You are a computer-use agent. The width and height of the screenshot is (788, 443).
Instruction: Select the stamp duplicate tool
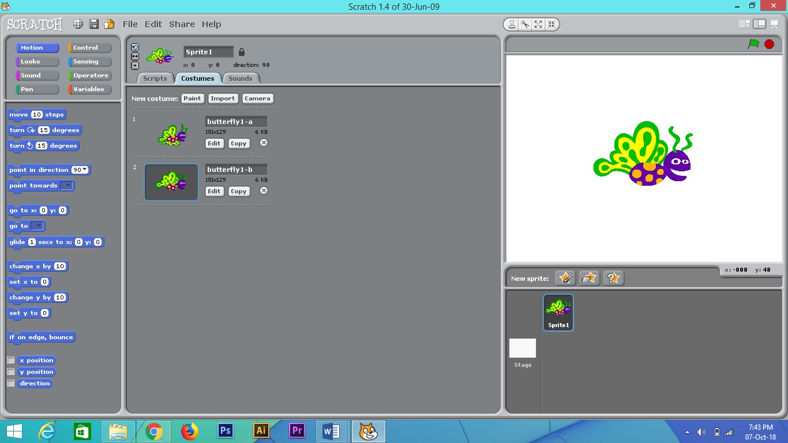point(511,24)
